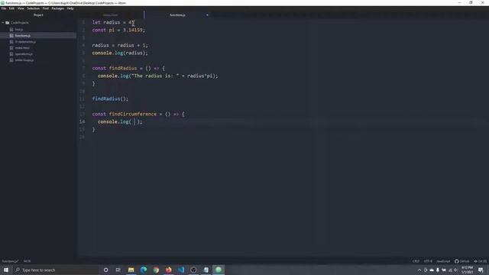
Task: Click the pi value 3.14159 in code
Action: click(x=132, y=30)
